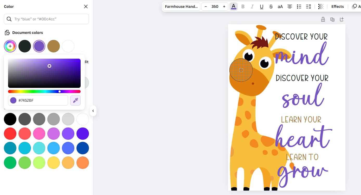Choose the light green default color
361x195 pixels.
[x=25, y=163]
